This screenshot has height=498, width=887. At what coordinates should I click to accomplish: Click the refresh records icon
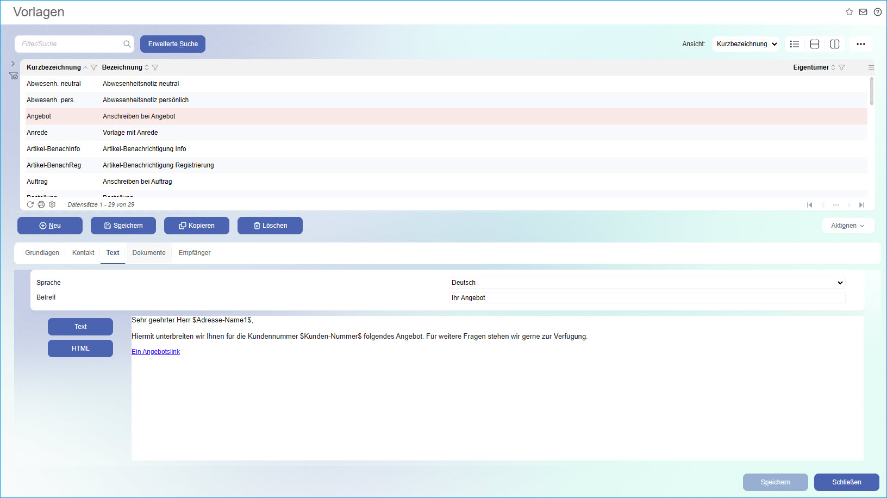pos(30,204)
